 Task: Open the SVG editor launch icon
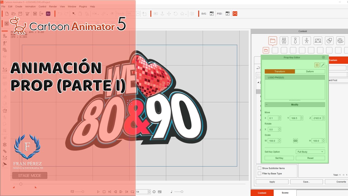tap(212, 14)
